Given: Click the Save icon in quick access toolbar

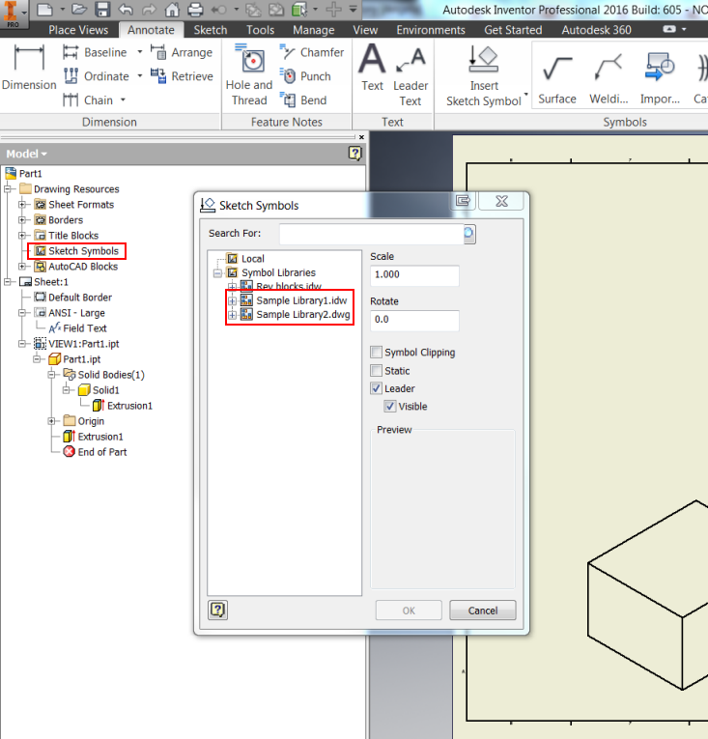Looking at the screenshot, I should click(102, 9).
